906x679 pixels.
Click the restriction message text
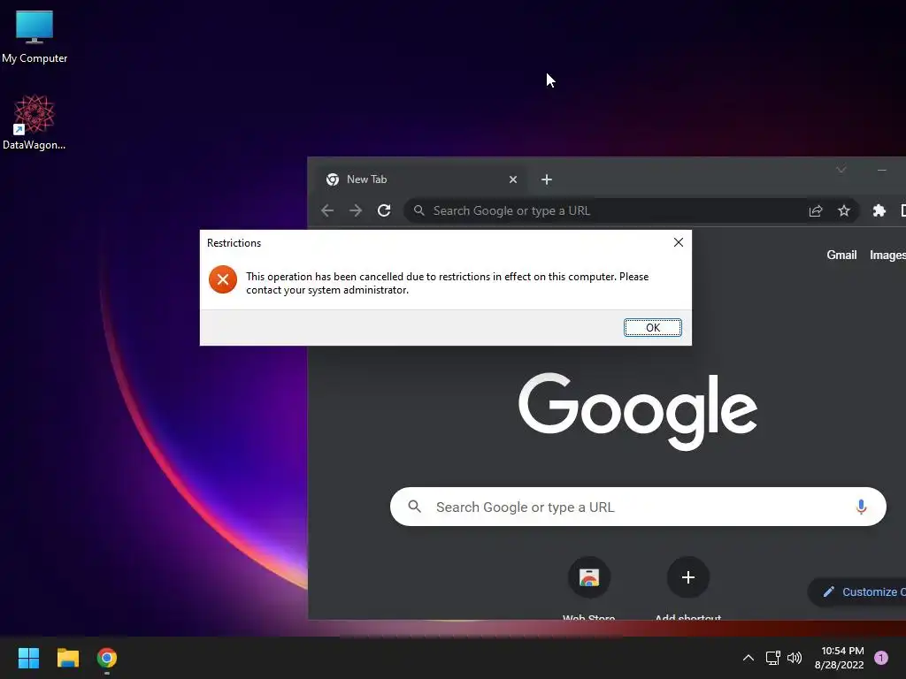click(x=447, y=283)
